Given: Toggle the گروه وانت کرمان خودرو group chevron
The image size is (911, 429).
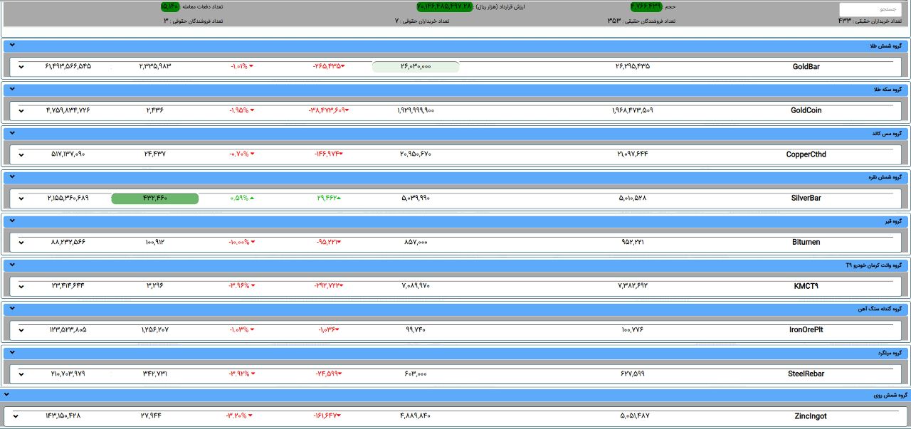Looking at the screenshot, I should click(12, 265).
